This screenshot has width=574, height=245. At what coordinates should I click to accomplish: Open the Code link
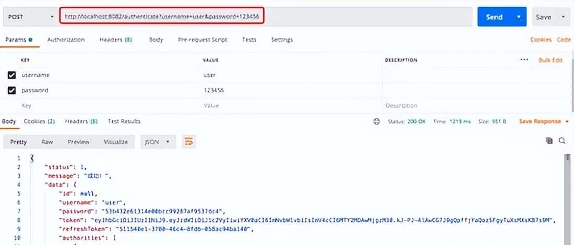point(564,40)
